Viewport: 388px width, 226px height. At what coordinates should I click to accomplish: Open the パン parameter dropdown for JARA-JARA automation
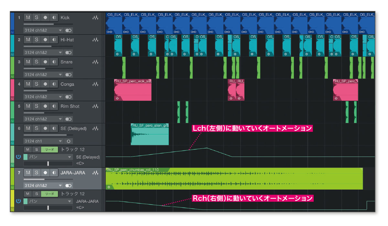point(50,201)
